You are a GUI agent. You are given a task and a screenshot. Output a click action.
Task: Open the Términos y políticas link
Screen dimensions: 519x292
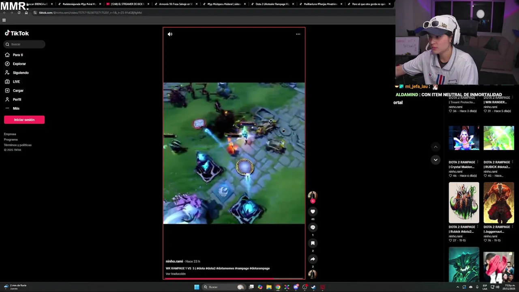[x=18, y=145]
